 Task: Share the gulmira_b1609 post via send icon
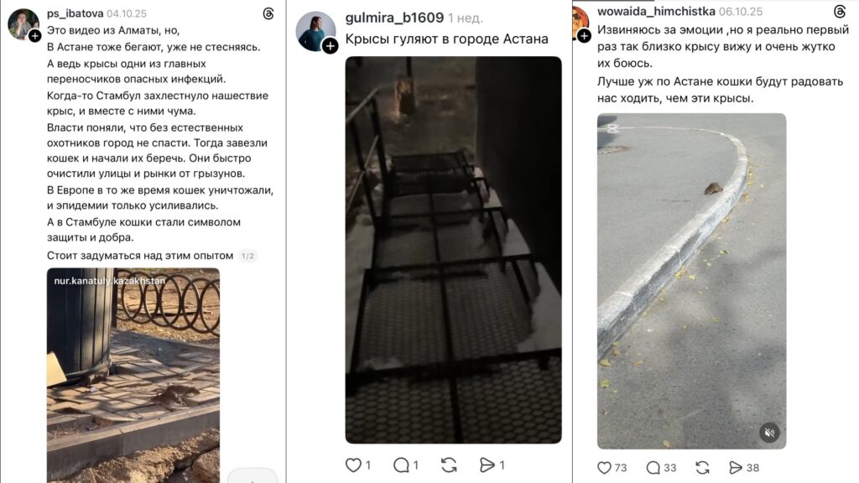coord(487,465)
